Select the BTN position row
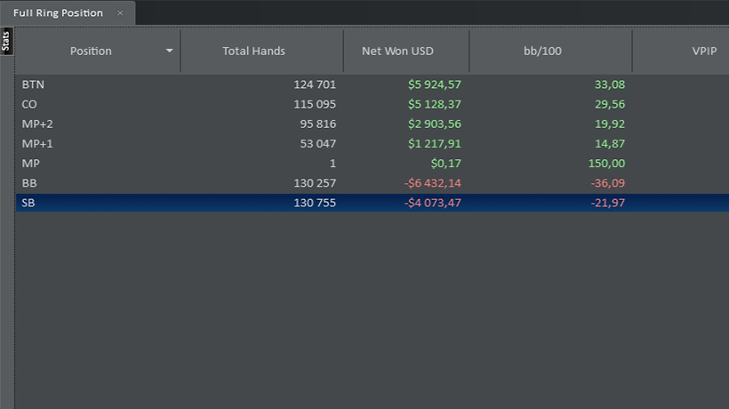Viewport: 729px width, 409px height. (x=373, y=84)
